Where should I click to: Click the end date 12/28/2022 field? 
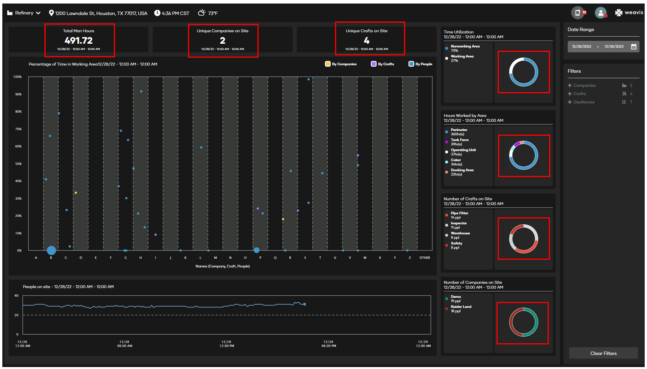[614, 46]
